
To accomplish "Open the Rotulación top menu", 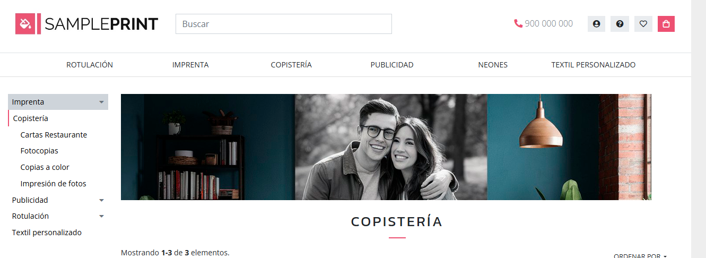I will (x=90, y=65).
